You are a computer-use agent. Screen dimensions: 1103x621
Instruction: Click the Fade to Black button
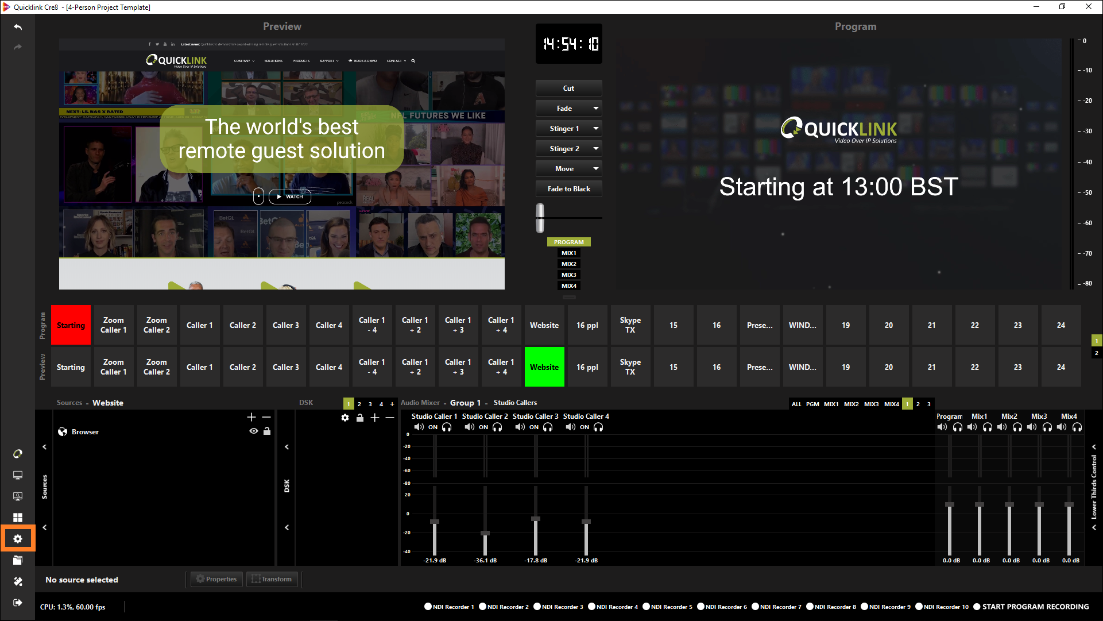[568, 189]
